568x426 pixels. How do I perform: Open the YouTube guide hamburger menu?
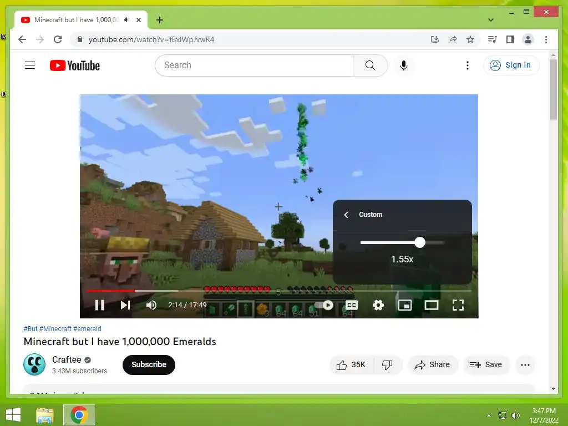[30, 65]
